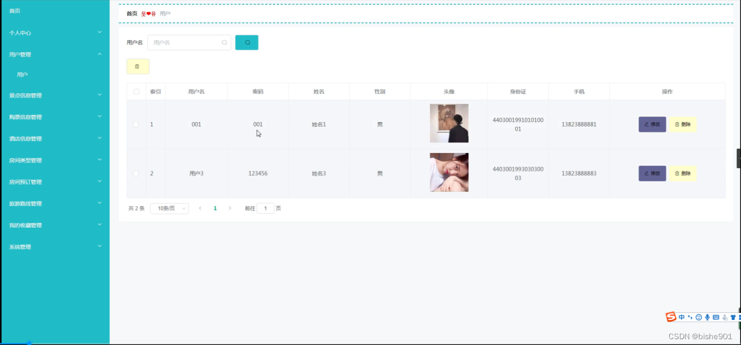Open avatar thumbnail for 姓名1
The height and width of the screenshot is (345, 741).
(449, 123)
